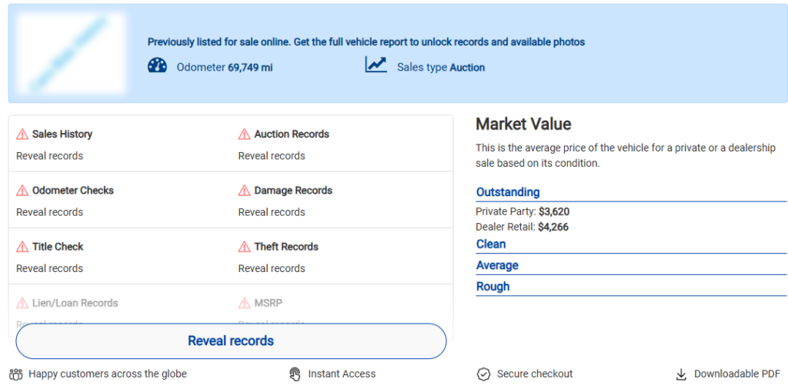Click the 'Previously listed for sale online' message
The height and width of the screenshot is (392, 788).
pyautogui.click(x=366, y=42)
